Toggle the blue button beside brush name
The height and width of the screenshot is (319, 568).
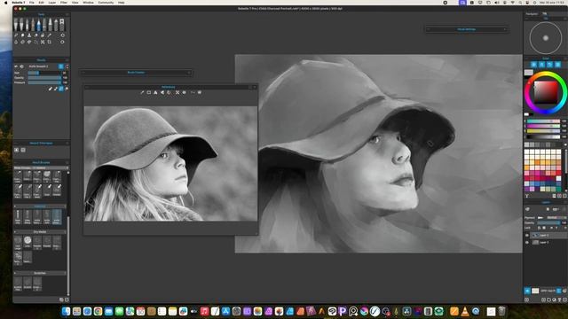[61, 66]
